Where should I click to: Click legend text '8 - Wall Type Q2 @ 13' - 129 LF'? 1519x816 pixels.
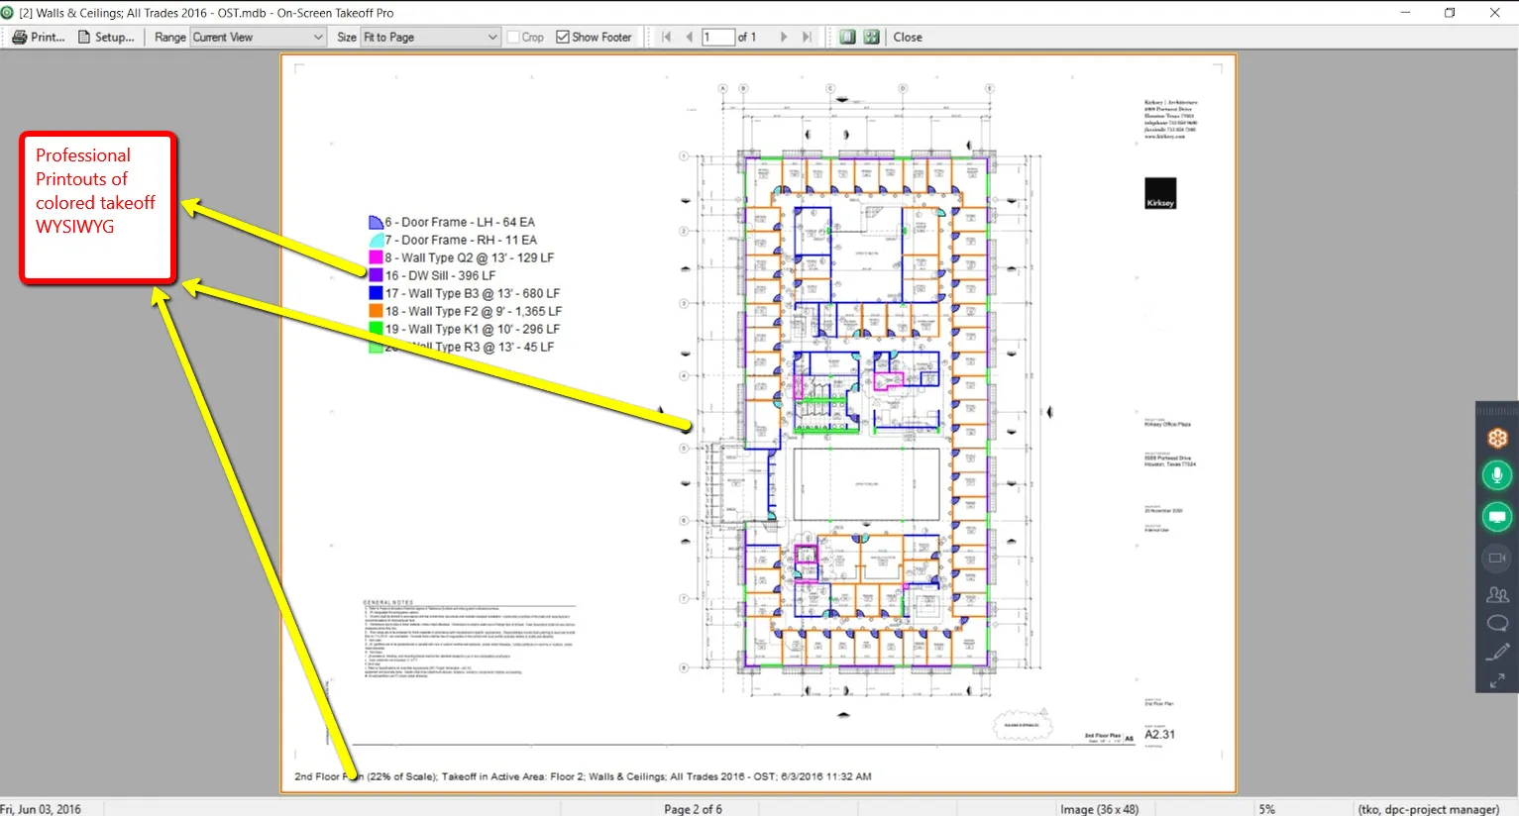(470, 257)
